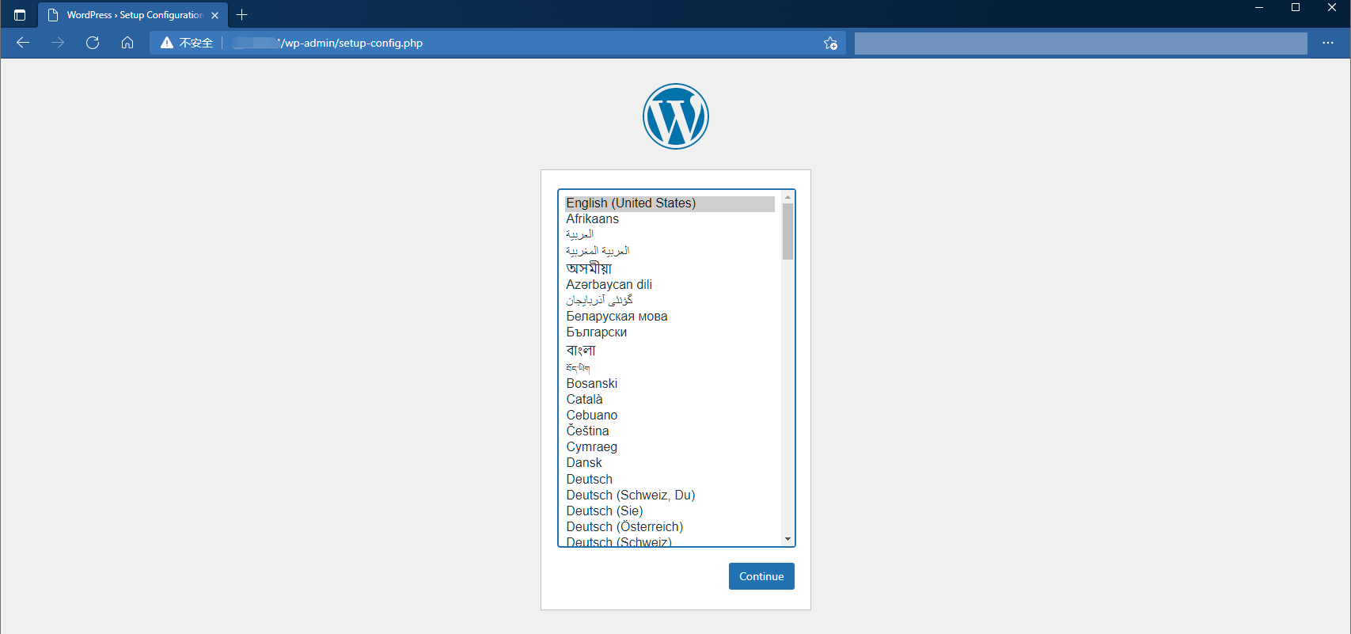Viewport: 1351px width, 634px height.
Task: Choose Deutsch (Schweiz, Du) option
Action: pyautogui.click(x=670, y=495)
